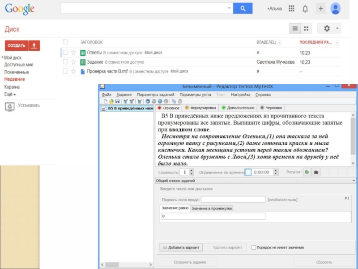358x269 pixels.
Task: Click the camera icon next to Рисунок
Action: tap(315, 172)
